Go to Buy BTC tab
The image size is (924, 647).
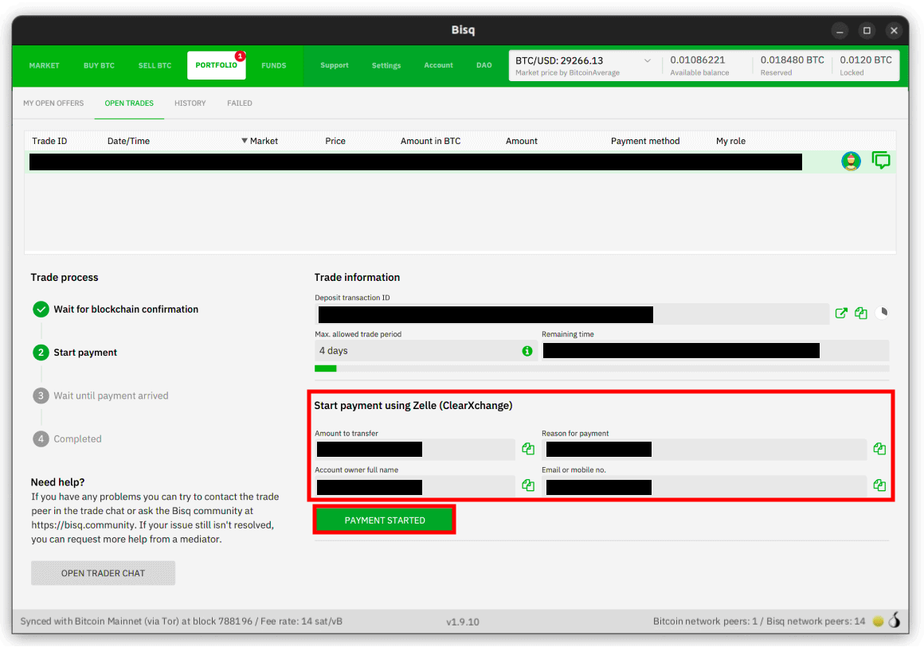coord(99,65)
